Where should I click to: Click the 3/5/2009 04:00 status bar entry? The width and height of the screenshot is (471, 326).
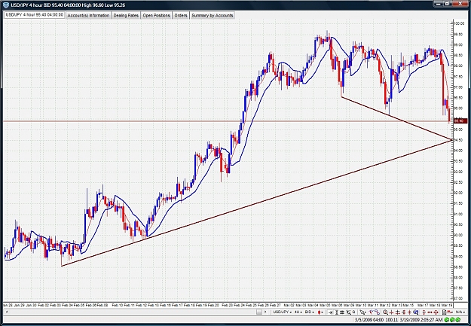(x=369, y=320)
